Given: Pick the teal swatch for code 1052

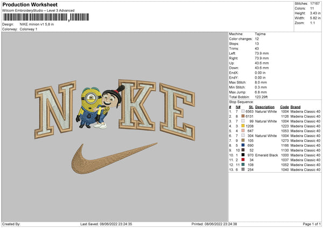Looking at the screenshot, I should point(243,165).
